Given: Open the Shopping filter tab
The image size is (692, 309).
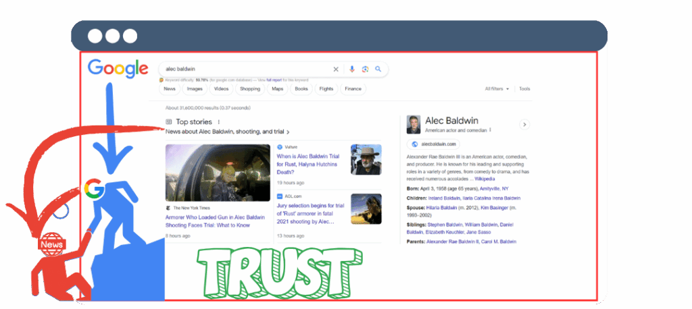Looking at the screenshot, I should point(249,89).
